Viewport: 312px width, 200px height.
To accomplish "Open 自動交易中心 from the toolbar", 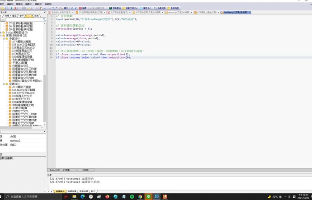I will point(132,8).
